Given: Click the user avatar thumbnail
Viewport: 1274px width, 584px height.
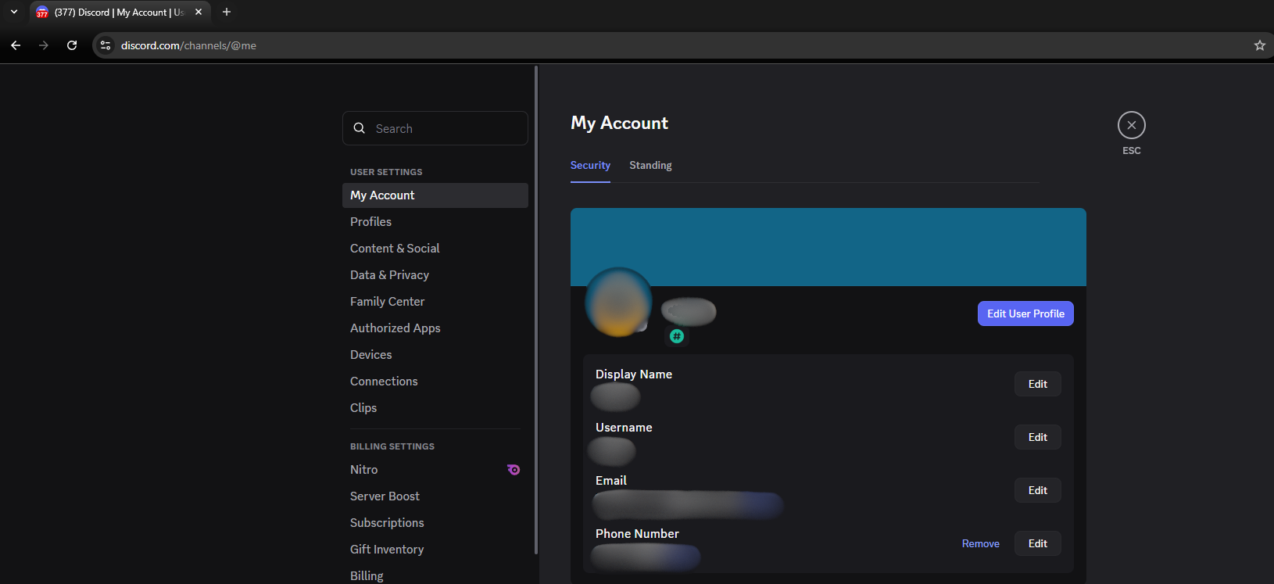Looking at the screenshot, I should pos(618,303).
